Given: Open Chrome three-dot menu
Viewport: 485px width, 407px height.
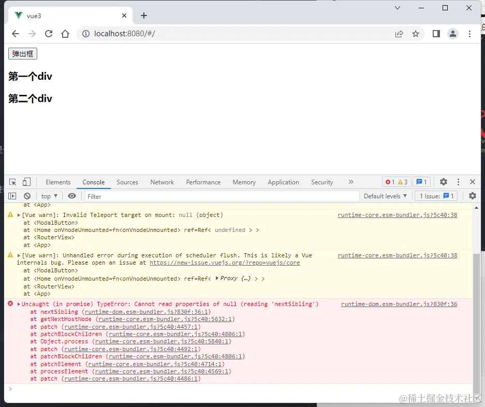Looking at the screenshot, I should click(x=469, y=34).
